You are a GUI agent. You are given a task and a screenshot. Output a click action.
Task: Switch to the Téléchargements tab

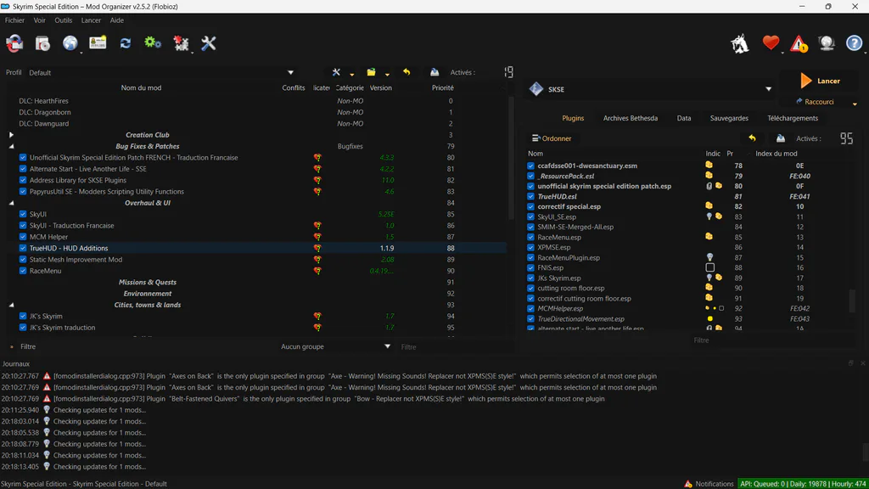point(793,118)
